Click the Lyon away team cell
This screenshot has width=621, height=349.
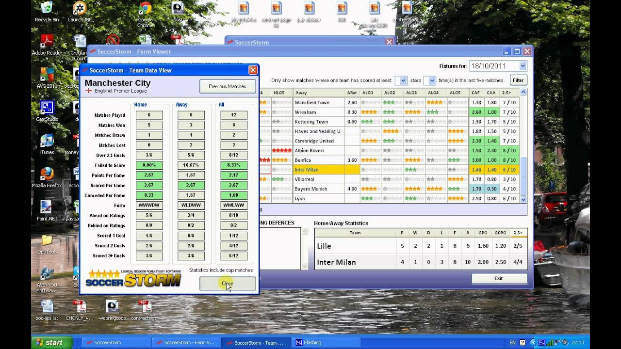point(319,199)
